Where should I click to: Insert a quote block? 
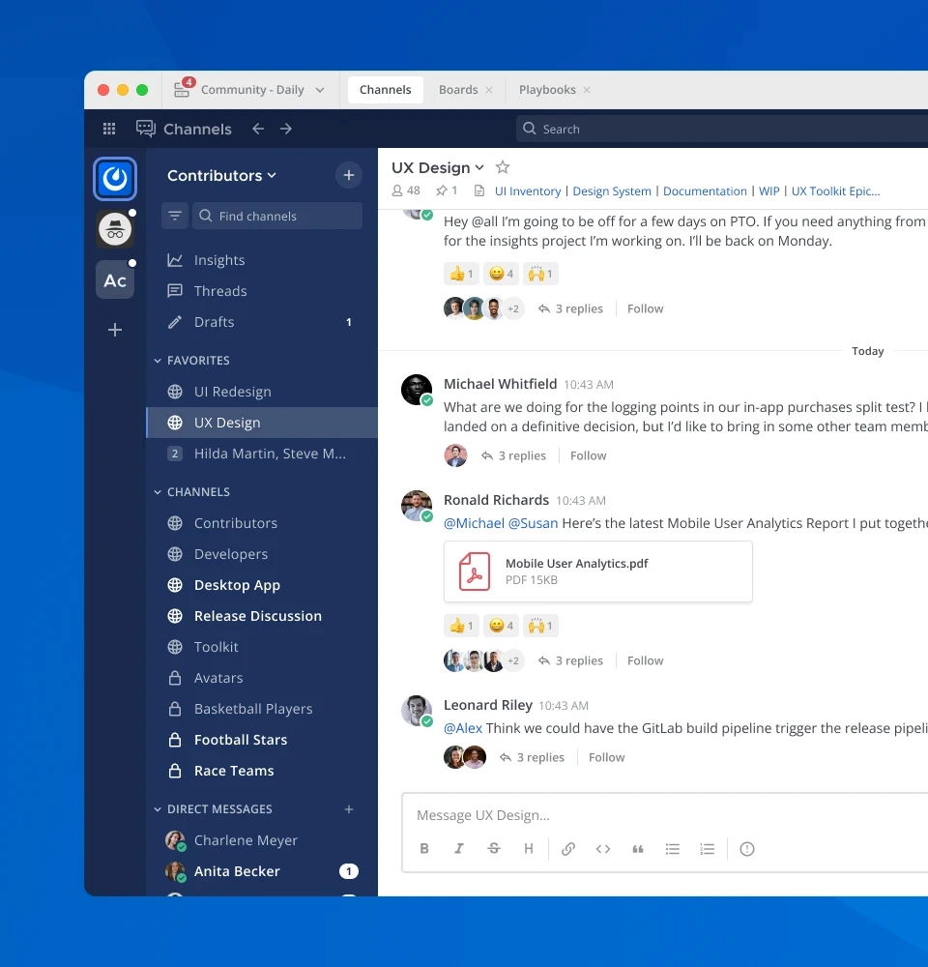tap(638, 849)
